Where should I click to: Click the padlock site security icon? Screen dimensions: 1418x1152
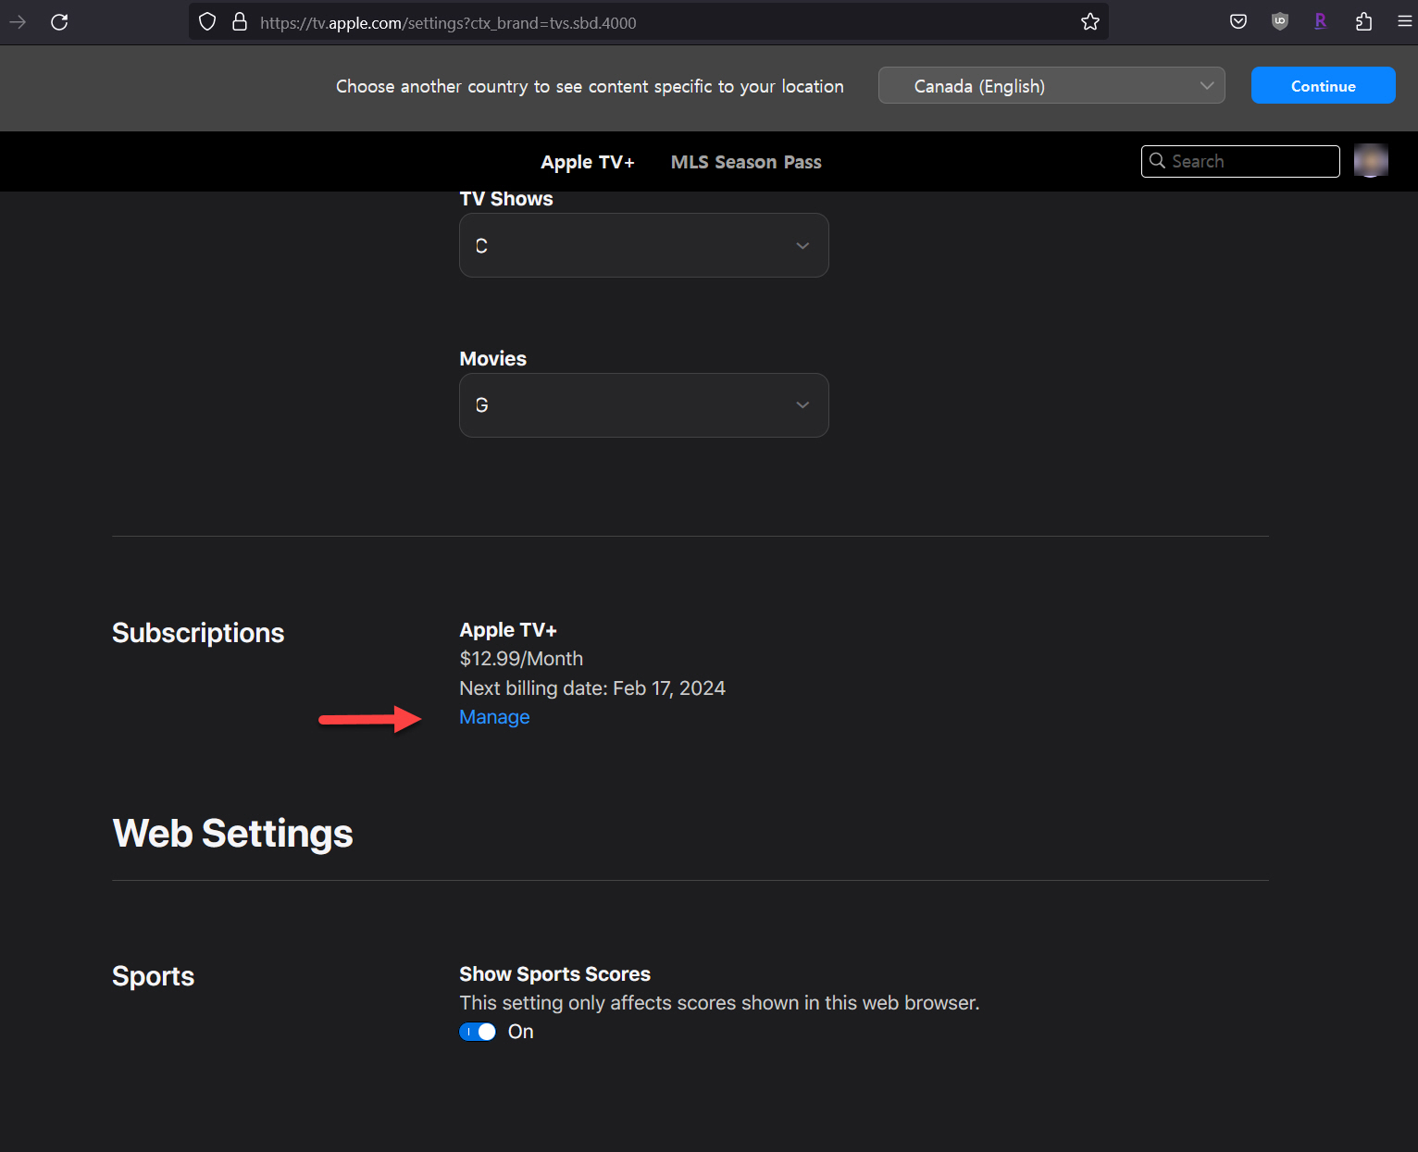click(x=240, y=22)
